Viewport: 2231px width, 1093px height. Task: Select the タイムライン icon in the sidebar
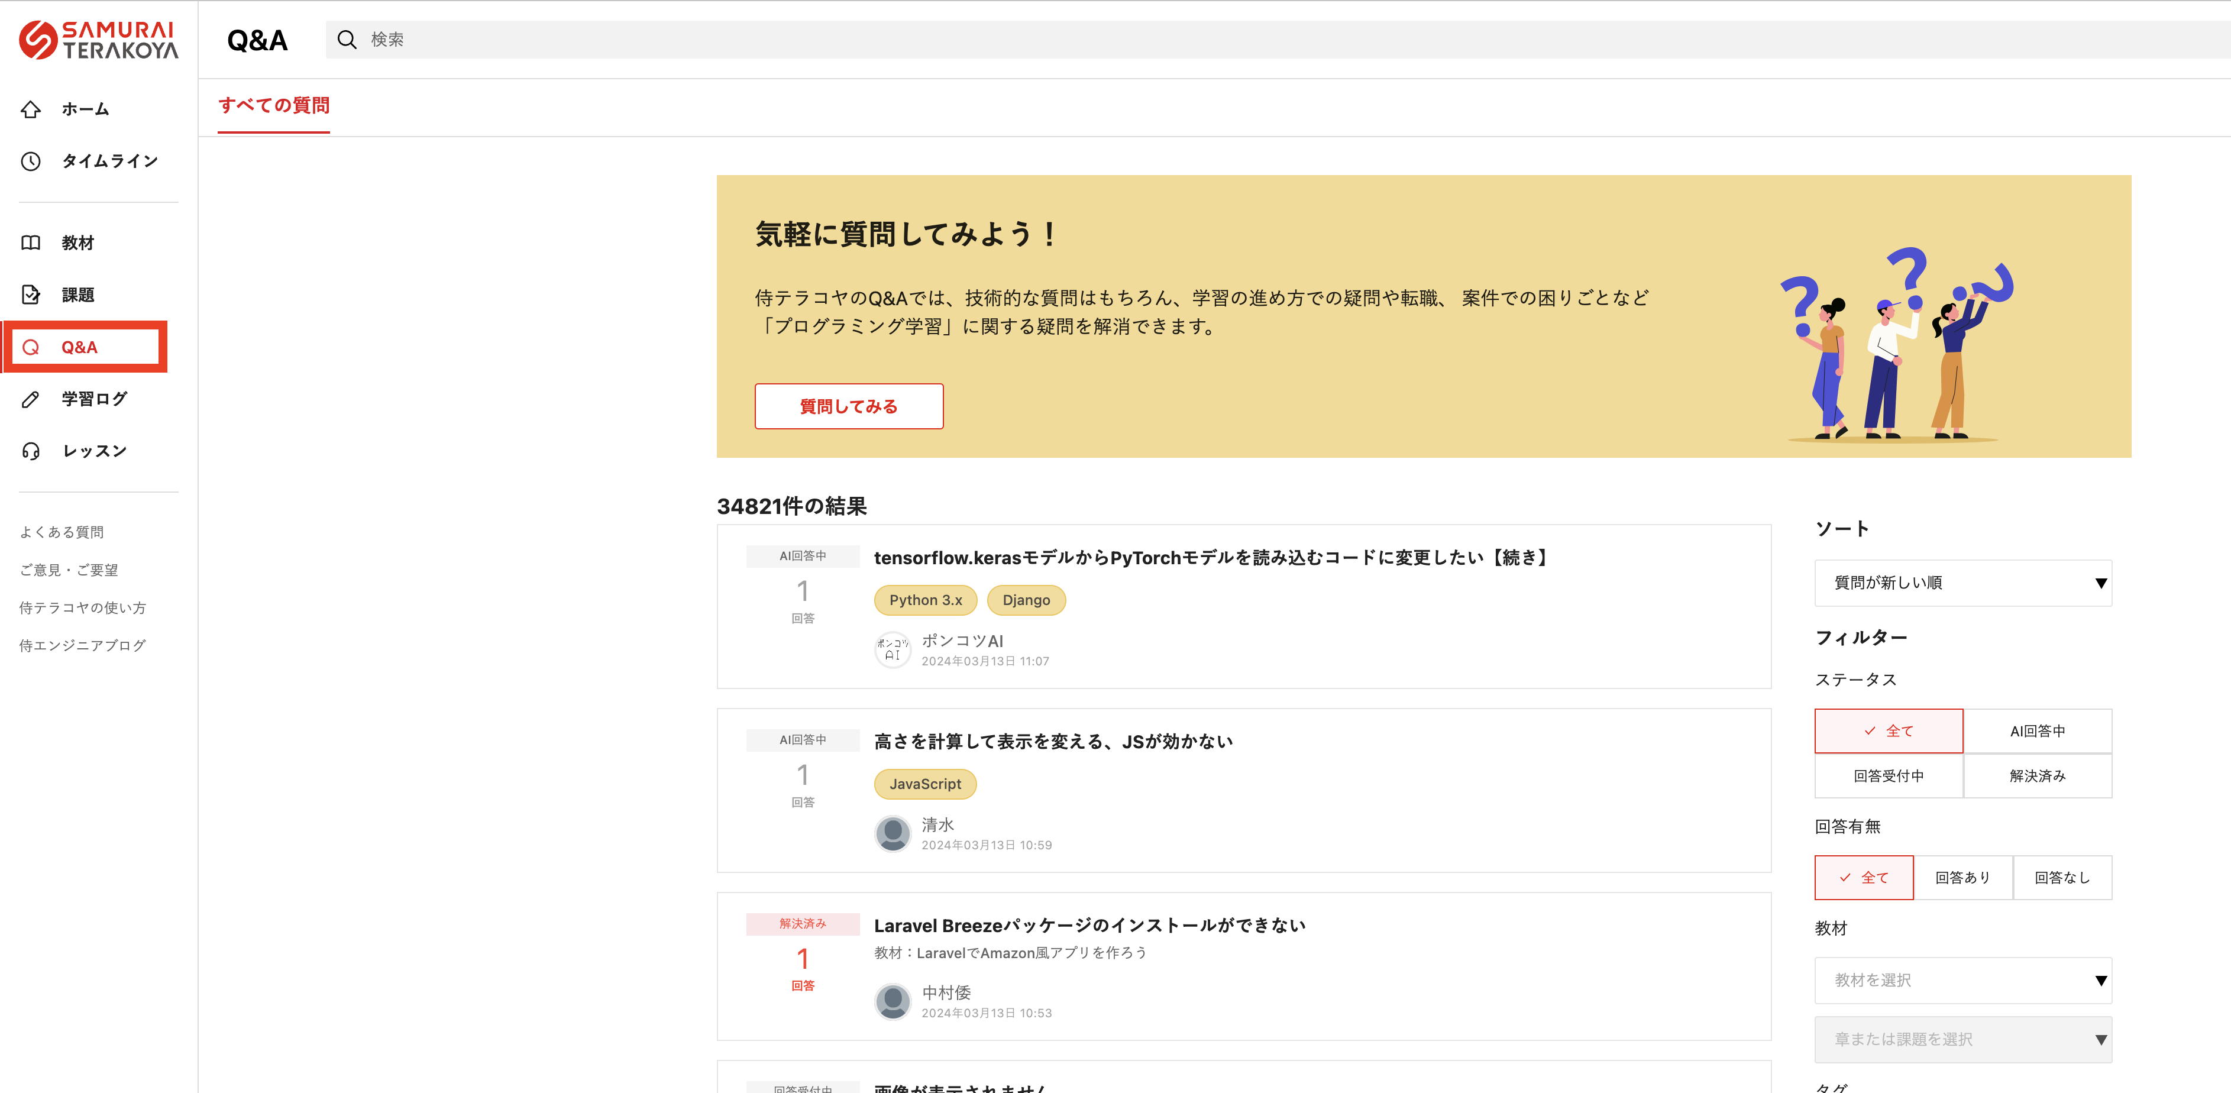(x=31, y=161)
